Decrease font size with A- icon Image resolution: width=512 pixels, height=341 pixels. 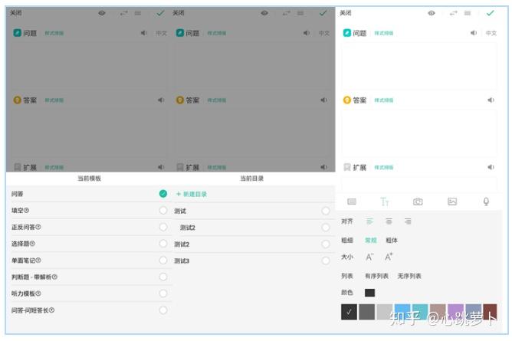tap(369, 257)
